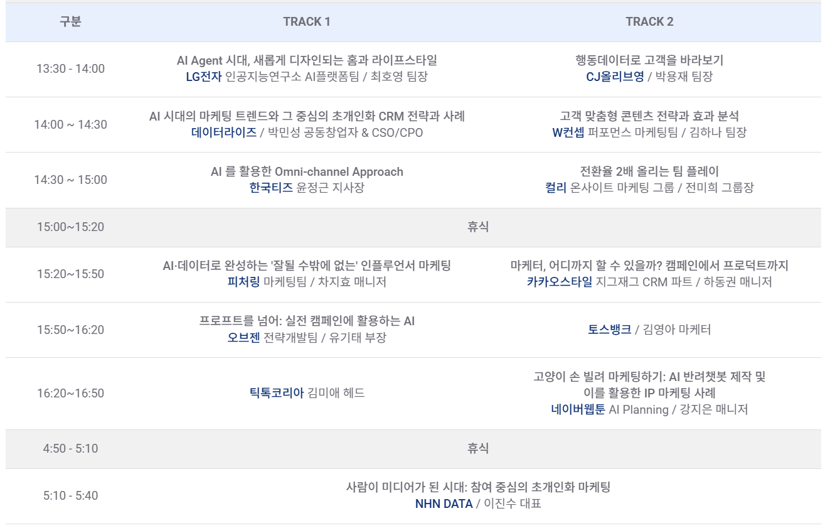Select the 오브젠 company link
This screenshot has height=528, width=830.
(x=243, y=338)
